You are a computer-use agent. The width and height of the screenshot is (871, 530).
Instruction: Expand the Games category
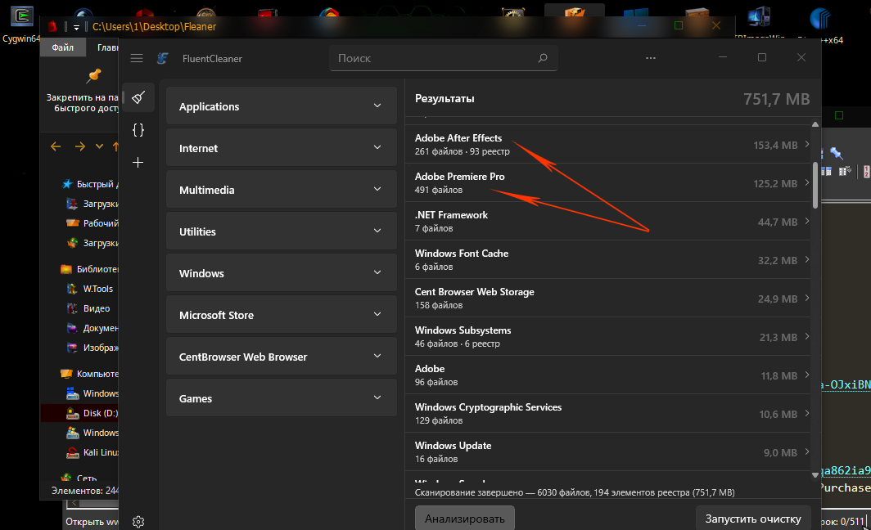[281, 397]
